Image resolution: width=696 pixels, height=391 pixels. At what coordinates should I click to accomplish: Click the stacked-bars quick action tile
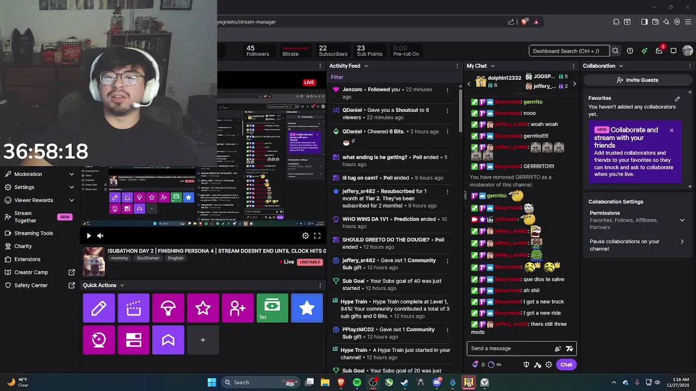click(134, 340)
